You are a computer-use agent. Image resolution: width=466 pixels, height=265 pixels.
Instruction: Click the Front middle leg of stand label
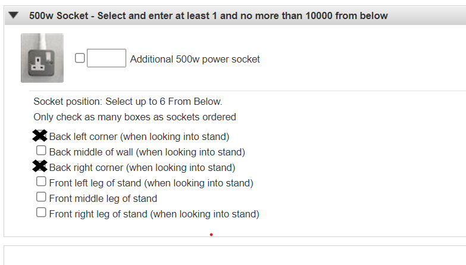click(103, 198)
